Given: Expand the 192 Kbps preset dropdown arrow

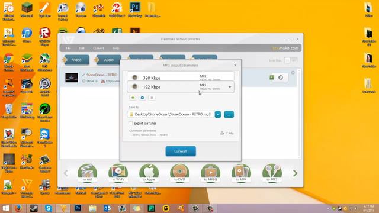Looking at the screenshot, I should 230,87.
